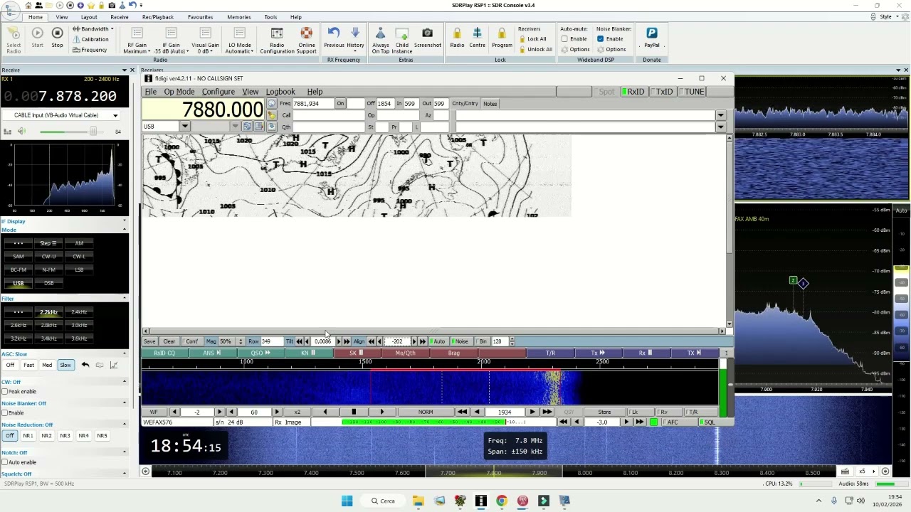
Task: Open the fldigi Configure menu
Action: pos(218,92)
